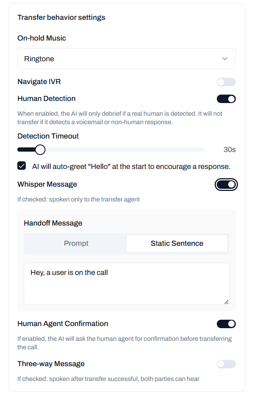
Task: Click the chevron beside Ringtone
Action: tap(225, 59)
